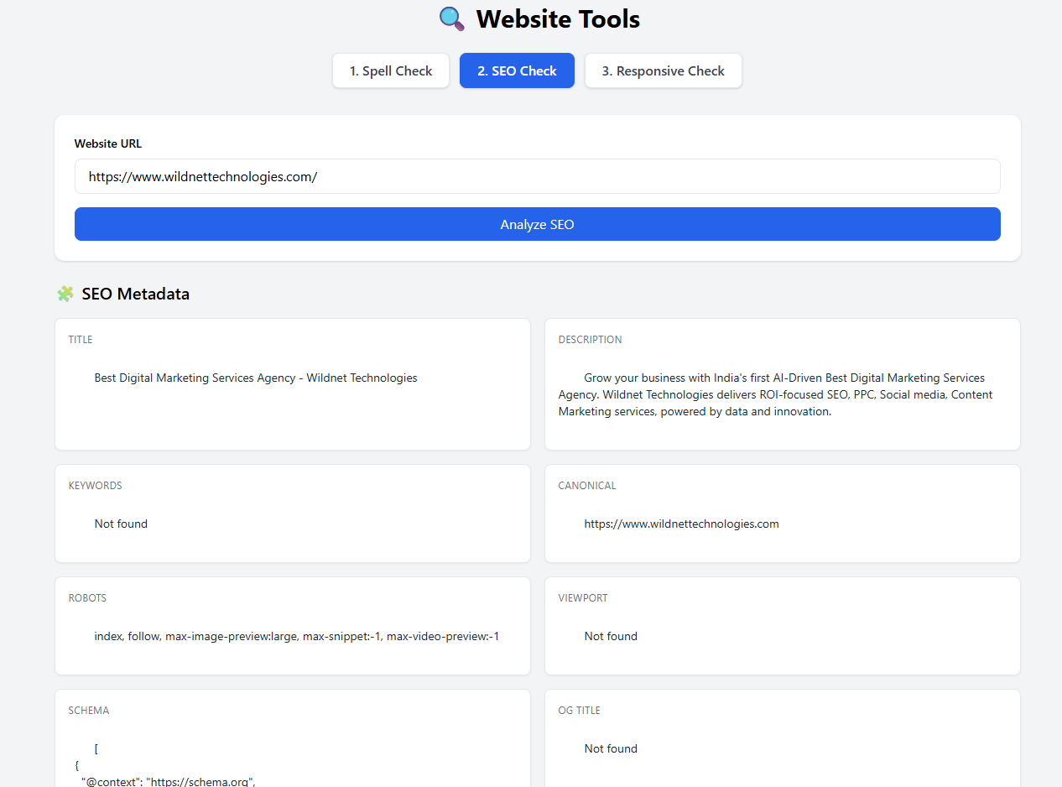Click the SEO Metadata section heading
This screenshot has height=787, width=1062.
[135, 294]
